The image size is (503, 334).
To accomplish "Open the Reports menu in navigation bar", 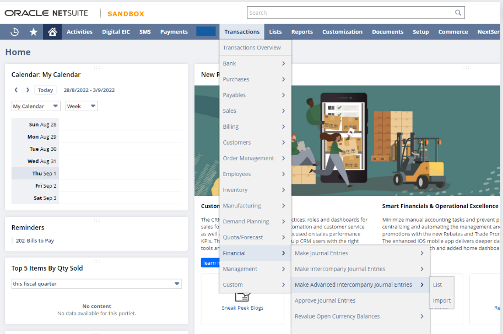I will tap(302, 32).
